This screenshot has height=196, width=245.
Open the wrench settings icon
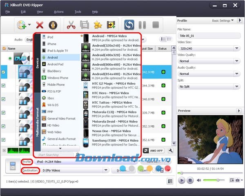click(x=170, y=151)
